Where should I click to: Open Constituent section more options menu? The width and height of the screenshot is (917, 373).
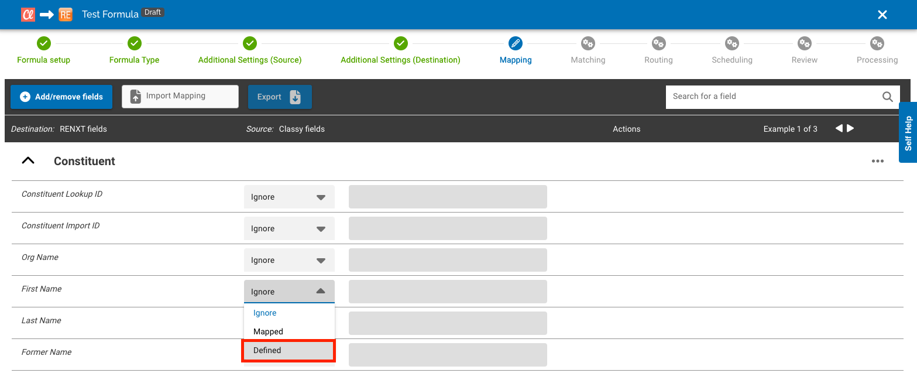[877, 162]
